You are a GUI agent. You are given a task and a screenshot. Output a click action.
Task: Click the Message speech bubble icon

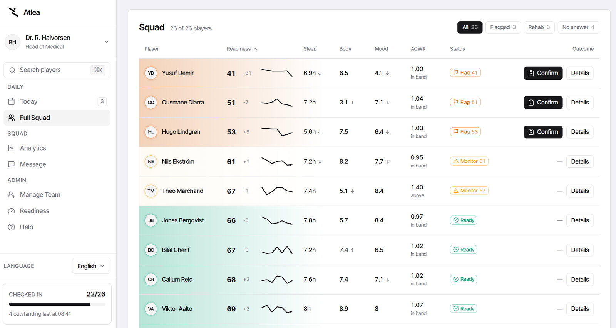click(12, 164)
